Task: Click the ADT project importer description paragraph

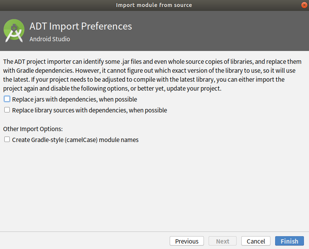Action: [x=152, y=75]
